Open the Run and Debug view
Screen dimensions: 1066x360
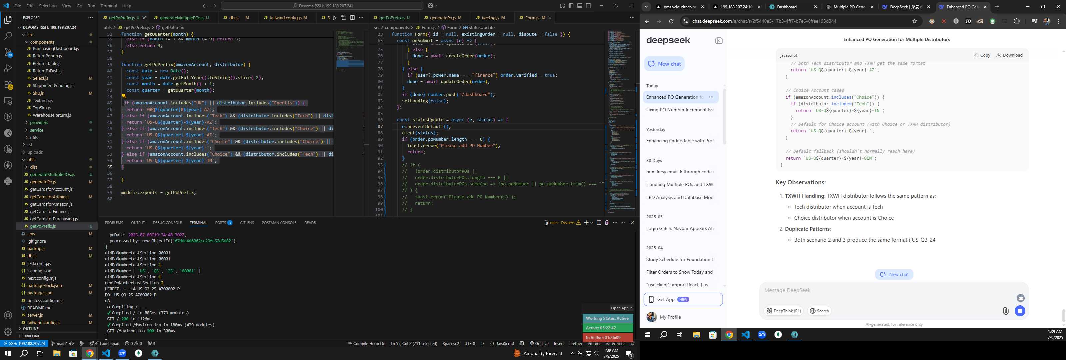[x=8, y=68]
